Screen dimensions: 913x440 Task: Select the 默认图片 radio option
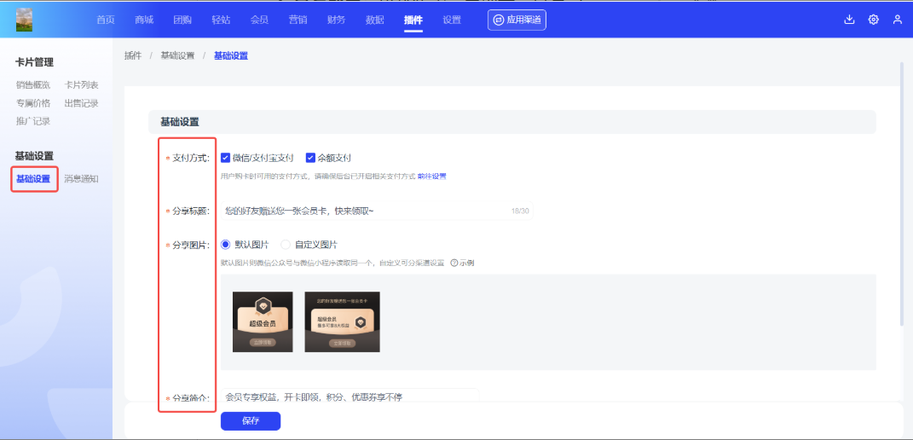(x=226, y=245)
